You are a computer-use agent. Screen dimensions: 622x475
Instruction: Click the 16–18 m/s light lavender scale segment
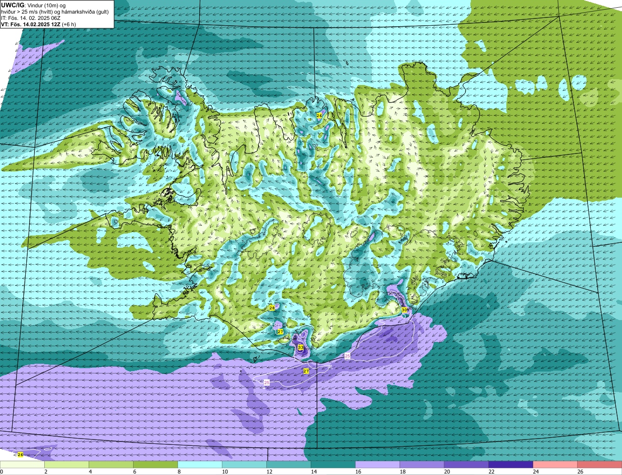(x=378, y=465)
